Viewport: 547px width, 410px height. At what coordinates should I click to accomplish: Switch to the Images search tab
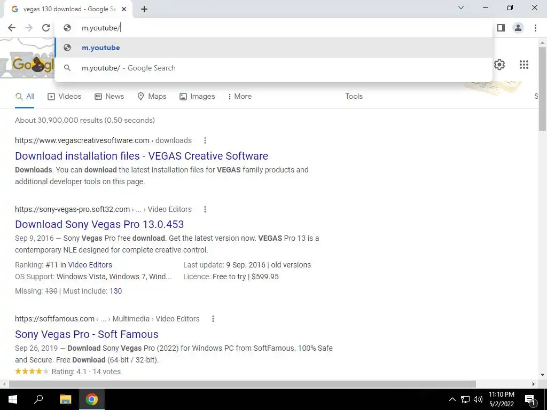(197, 96)
